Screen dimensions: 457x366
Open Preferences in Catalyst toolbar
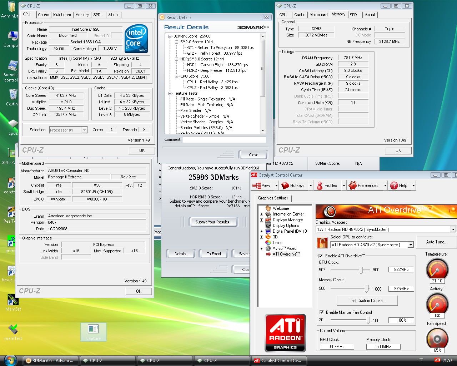[x=363, y=186]
